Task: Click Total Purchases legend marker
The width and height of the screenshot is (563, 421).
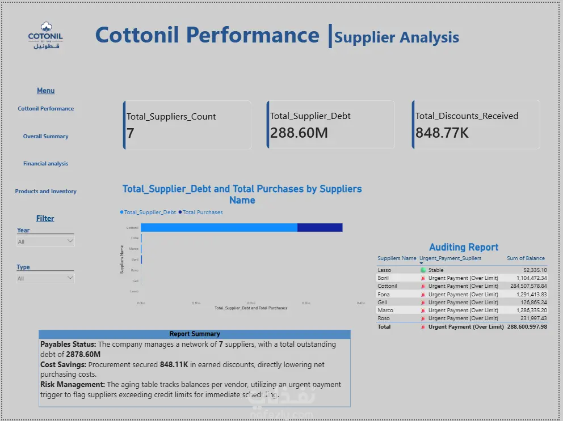Action: (x=180, y=212)
